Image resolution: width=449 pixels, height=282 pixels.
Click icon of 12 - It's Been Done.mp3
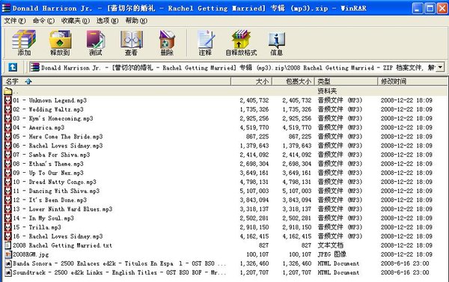pyautogui.click(x=8, y=200)
